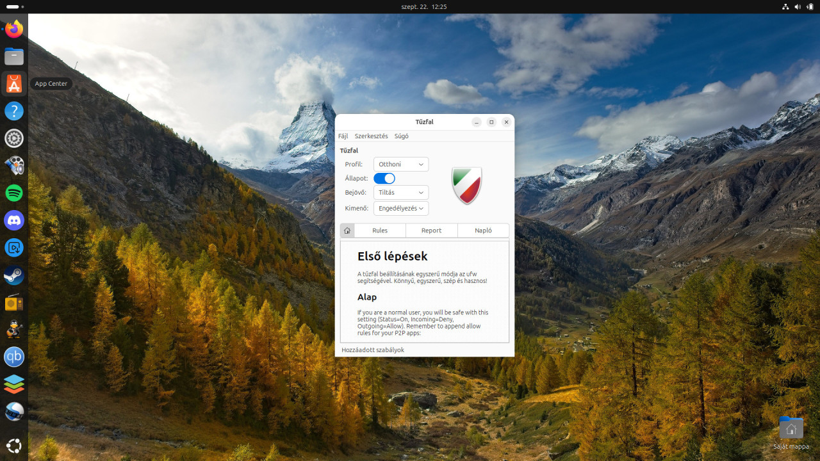820x461 pixels.
Task: Open the Fájl menu
Action: click(343, 136)
